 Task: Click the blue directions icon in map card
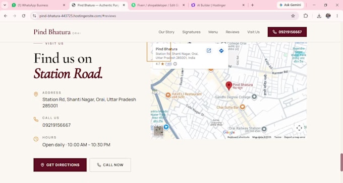221,51
